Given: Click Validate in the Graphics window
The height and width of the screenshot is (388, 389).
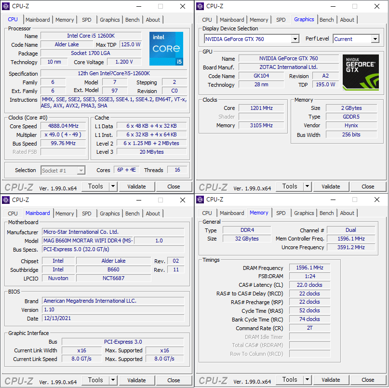Looking at the screenshot, I should (331, 187).
